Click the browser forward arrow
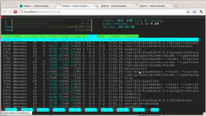This screenshot has height=116, width=206. (10, 12)
